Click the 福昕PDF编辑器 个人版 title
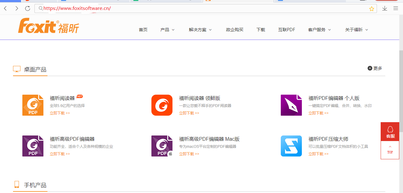 [334, 98]
